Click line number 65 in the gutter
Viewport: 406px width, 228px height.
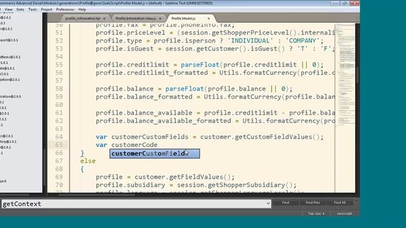point(59,145)
